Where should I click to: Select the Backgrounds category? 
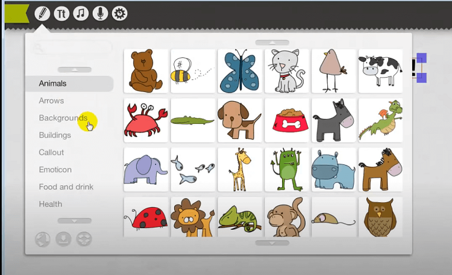coord(63,118)
